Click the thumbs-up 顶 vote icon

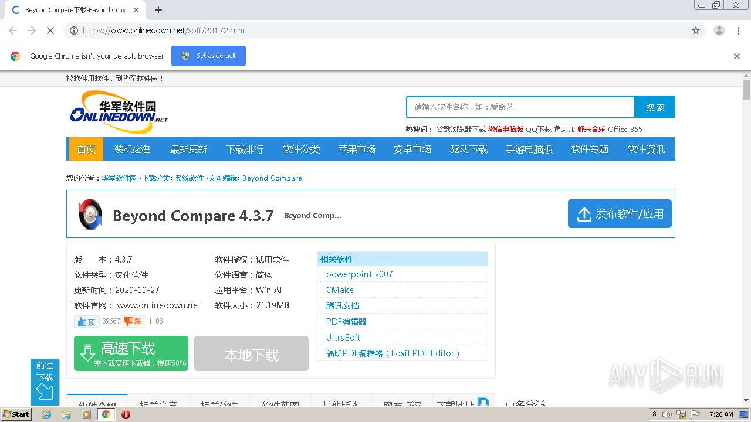tap(87, 322)
